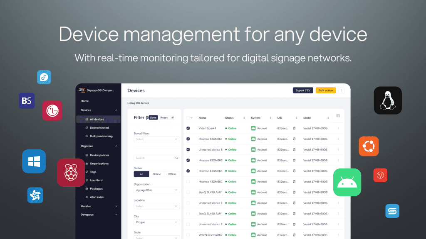Sort the table by Model column
This screenshot has height=239, width=426.
pos(328,118)
